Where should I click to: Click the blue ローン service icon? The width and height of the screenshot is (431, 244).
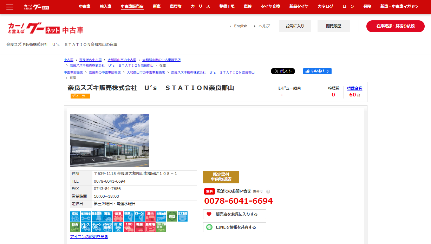point(139,216)
